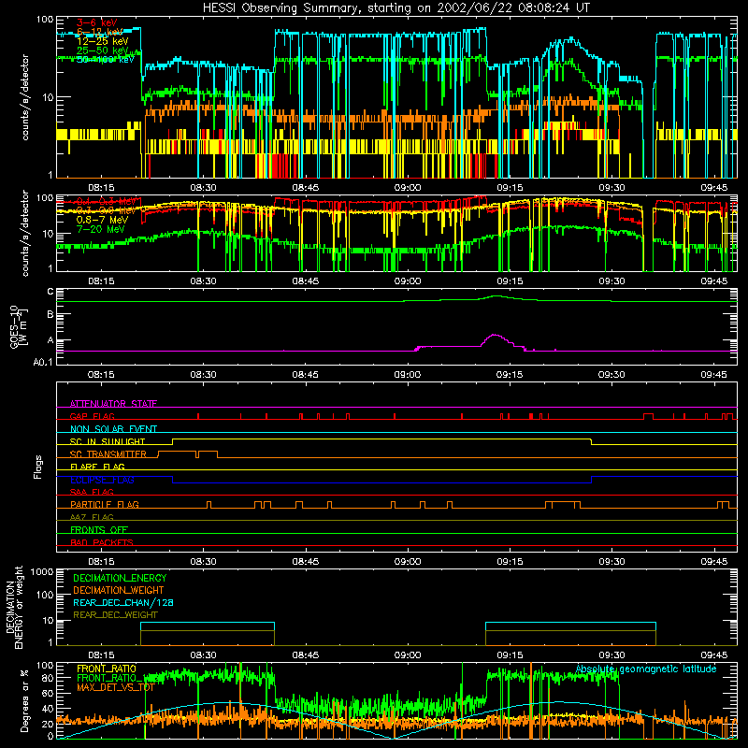Click the FRONTS_OFF flag label
The image size is (748, 748).
pyautogui.click(x=99, y=529)
